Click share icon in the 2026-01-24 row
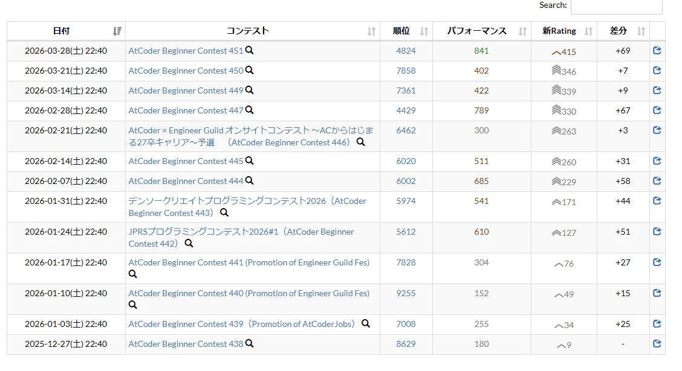This screenshot has height=371, width=682. point(657,232)
